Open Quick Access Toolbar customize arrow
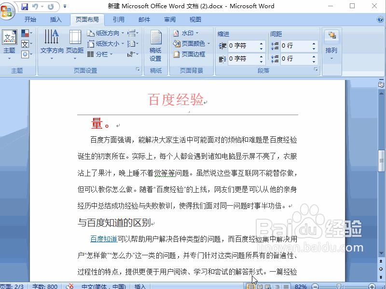The image size is (386, 289). [x=65, y=6]
